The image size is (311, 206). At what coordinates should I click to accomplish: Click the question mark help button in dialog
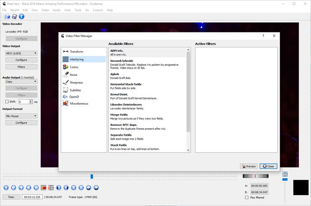coord(263,36)
